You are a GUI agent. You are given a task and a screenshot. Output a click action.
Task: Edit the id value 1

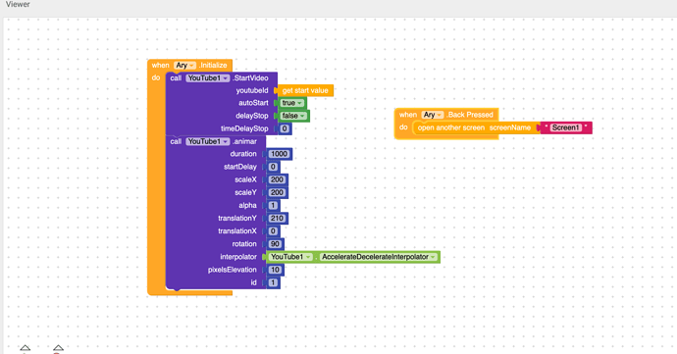coord(273,282)
